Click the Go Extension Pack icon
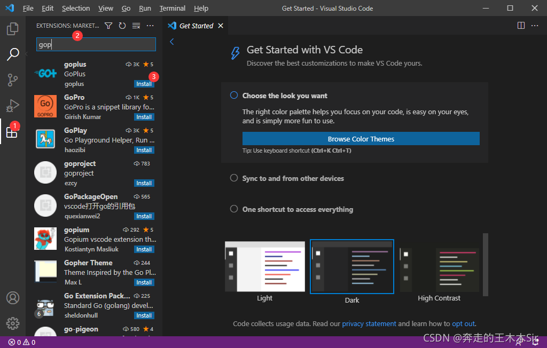The height and width of the screenshot is (348, 547). 45,307
